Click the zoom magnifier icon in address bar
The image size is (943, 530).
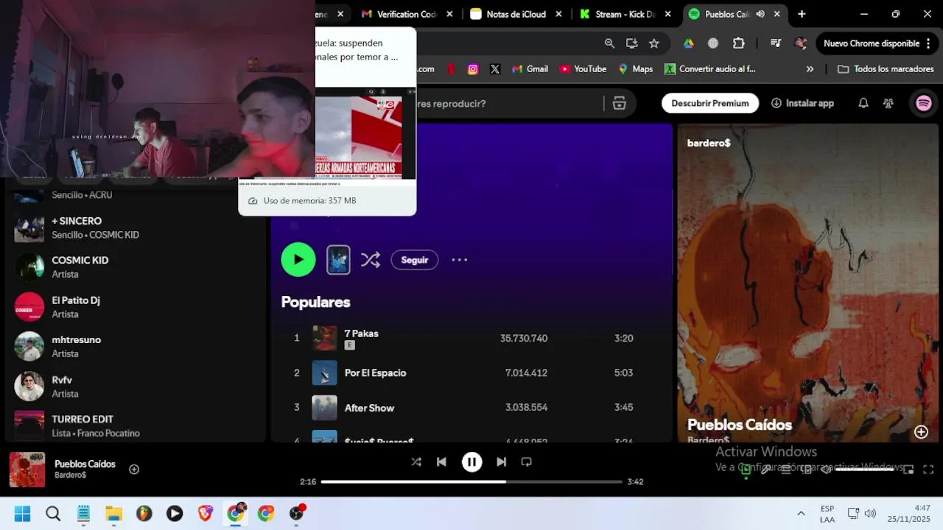pos(609,43)
